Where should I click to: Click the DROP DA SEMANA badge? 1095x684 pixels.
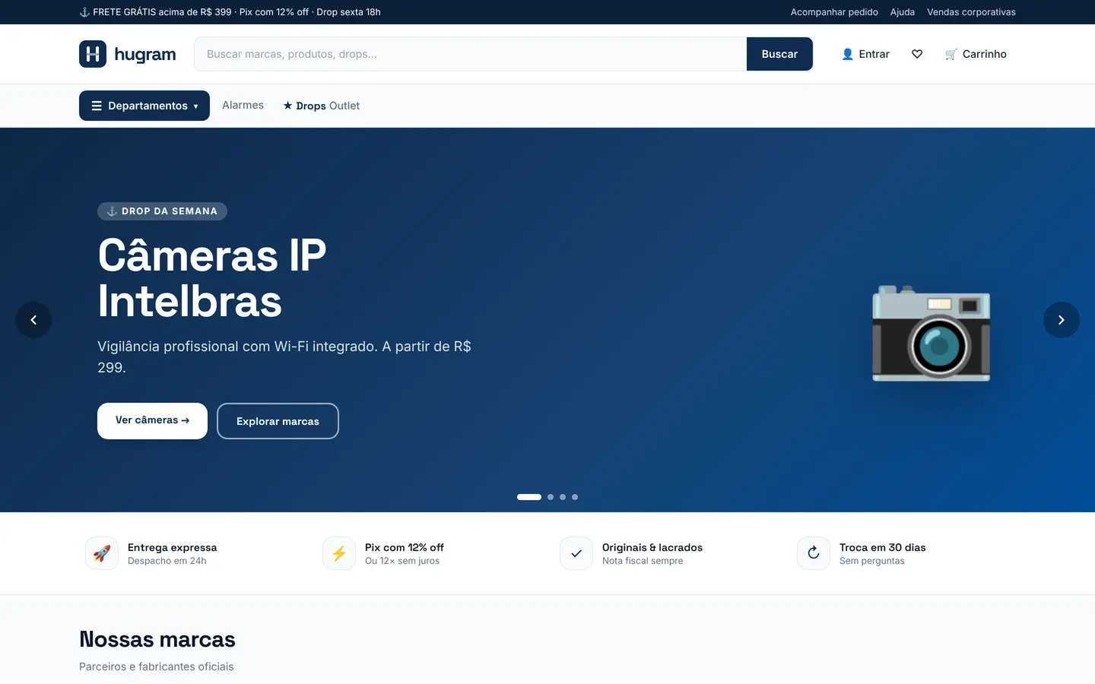point(162,211)
